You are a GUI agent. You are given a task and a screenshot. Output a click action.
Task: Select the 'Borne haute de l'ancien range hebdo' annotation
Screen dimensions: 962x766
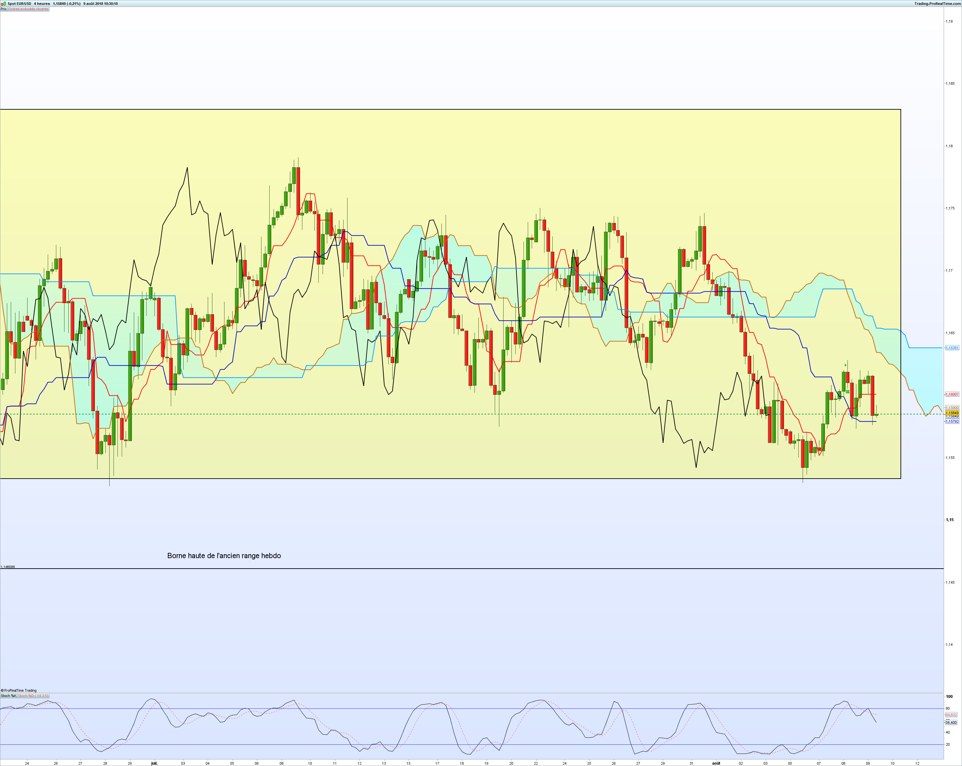pos(224,556)
